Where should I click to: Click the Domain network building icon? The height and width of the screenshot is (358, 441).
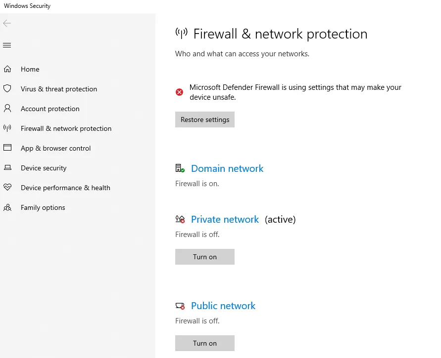(180, 168)
